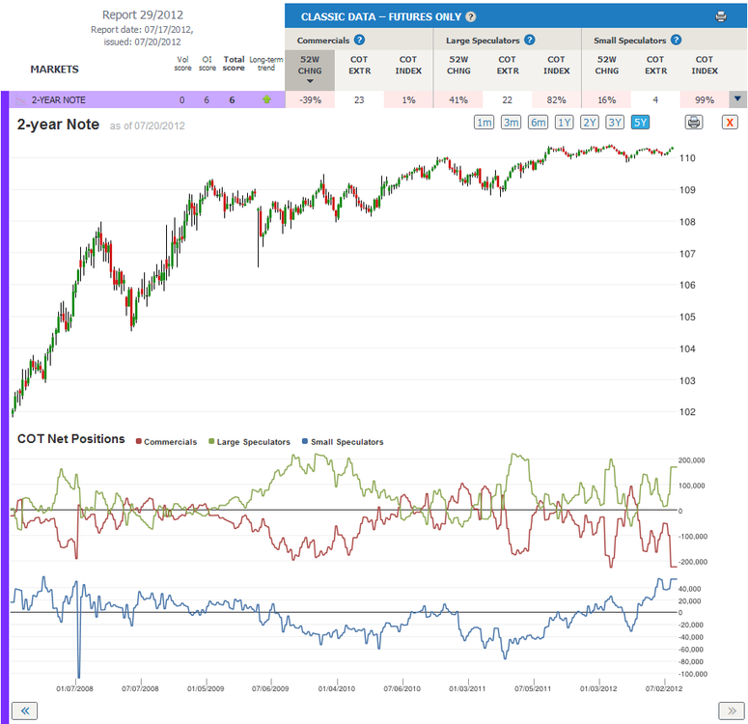The width and height of the screenshot is (748, 724).
Task: Open the Small Speculators help icon
Action: (x=676, y=41)
